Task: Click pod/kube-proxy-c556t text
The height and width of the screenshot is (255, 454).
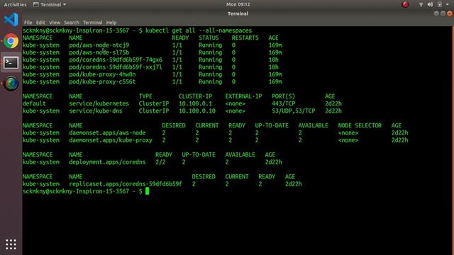Action: coord(102,81)
